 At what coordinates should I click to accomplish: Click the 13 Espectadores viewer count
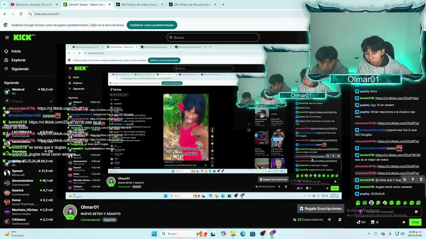coord(308,219)
